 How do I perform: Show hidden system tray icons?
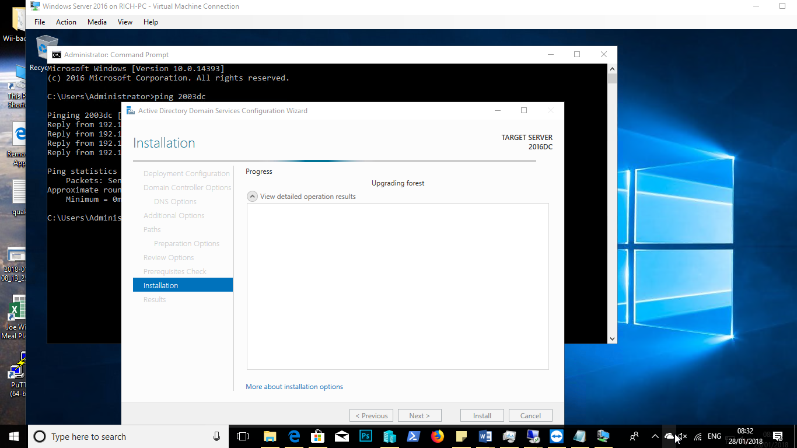coord(655,436)
